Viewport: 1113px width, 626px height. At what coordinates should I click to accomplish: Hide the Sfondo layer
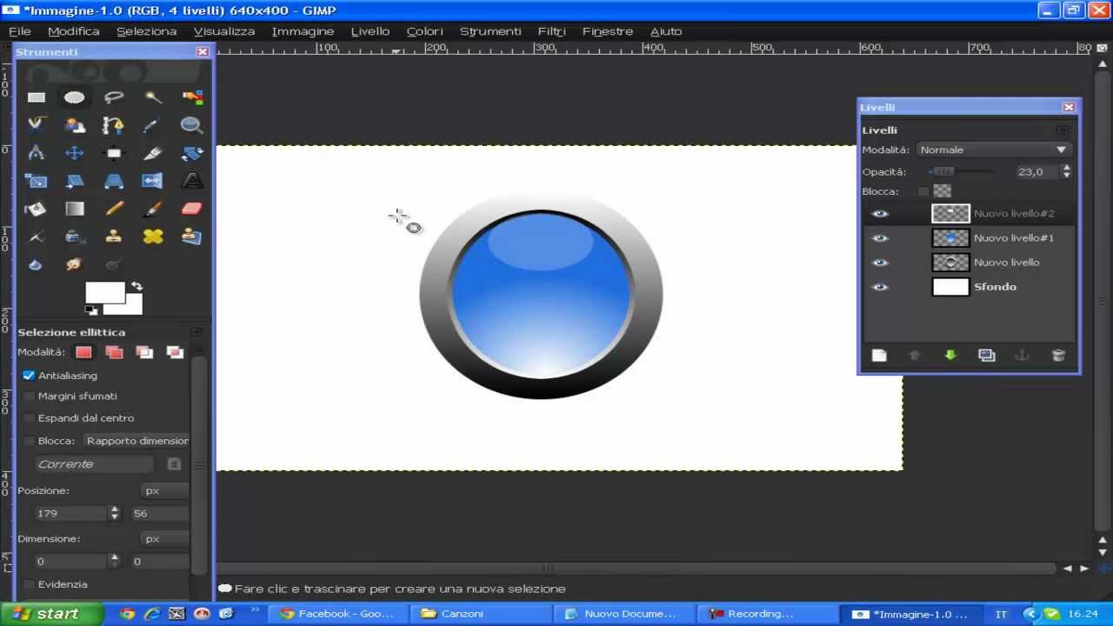[880, 287]
